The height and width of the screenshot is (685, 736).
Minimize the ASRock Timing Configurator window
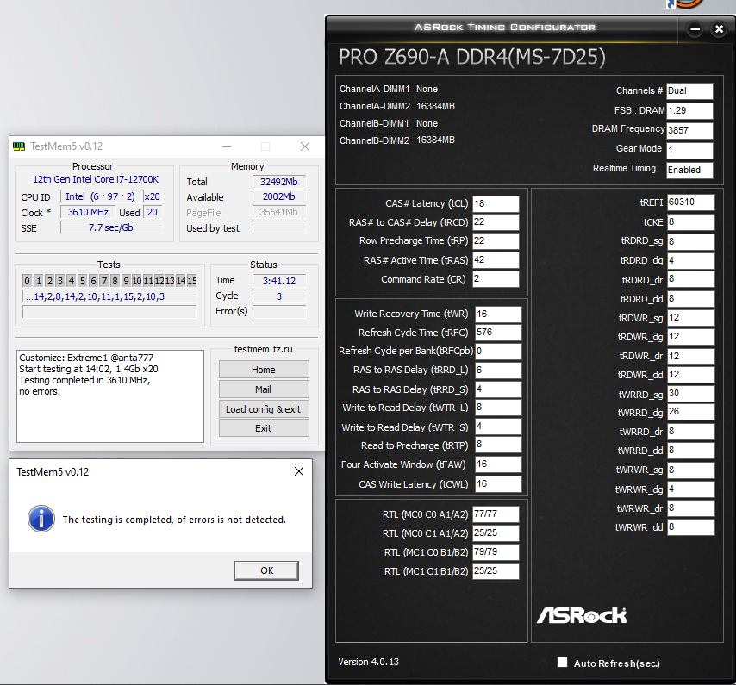point(695,29)
